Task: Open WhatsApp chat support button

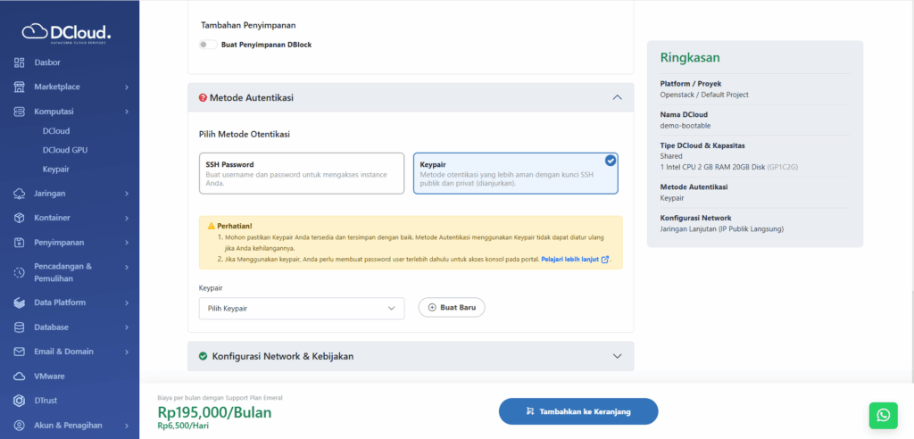Action: tap(883, 415)
